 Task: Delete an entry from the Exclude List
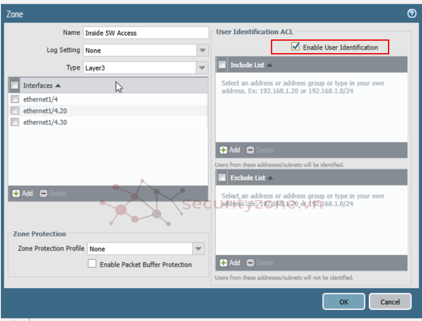260,263
